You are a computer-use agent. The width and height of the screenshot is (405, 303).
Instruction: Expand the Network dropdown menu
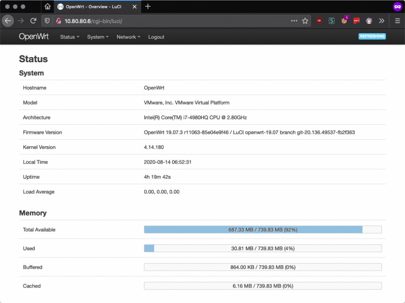click(x=129, y=37)
